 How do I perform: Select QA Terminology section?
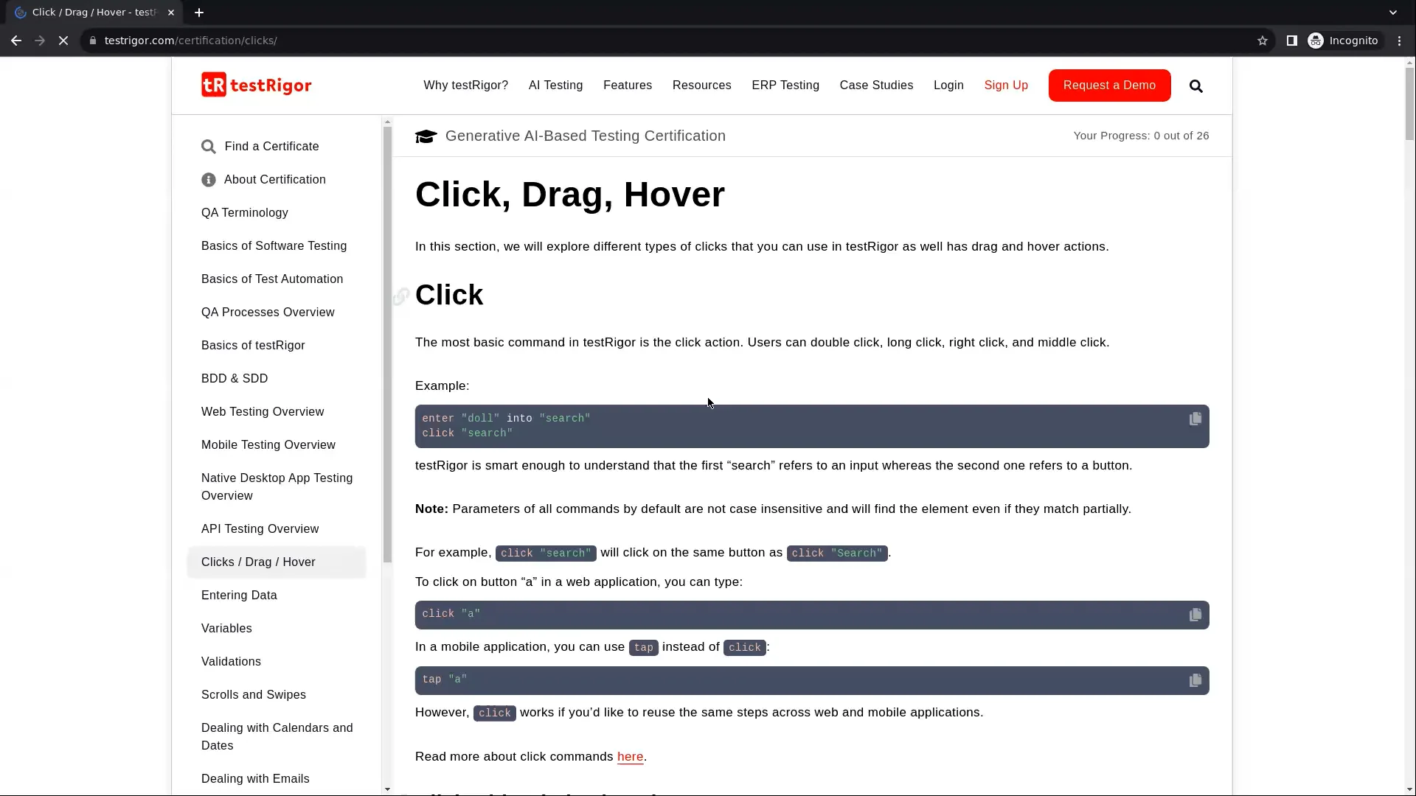[245, 213]
